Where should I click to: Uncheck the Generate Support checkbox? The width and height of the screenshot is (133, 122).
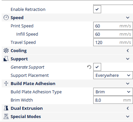pos(97,67)
